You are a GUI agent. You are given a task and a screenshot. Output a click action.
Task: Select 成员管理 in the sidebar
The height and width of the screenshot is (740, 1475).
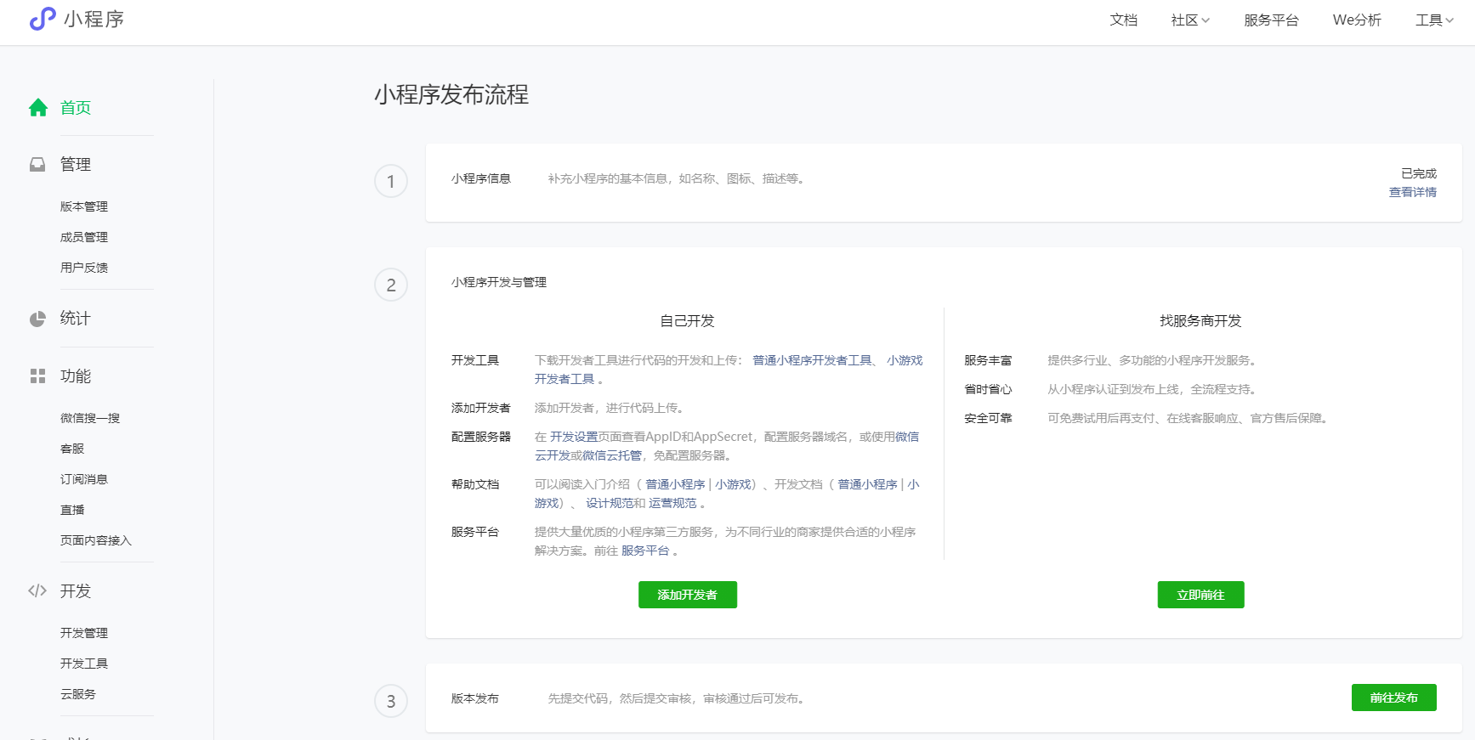coord(84,237)
